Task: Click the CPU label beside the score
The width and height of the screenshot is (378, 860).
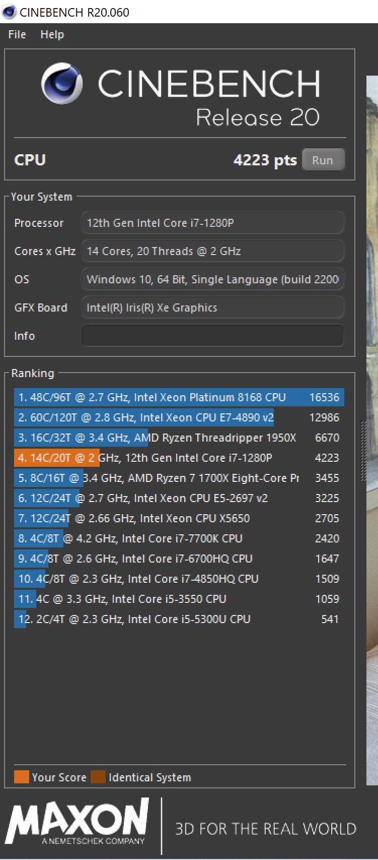Action: 30,160
